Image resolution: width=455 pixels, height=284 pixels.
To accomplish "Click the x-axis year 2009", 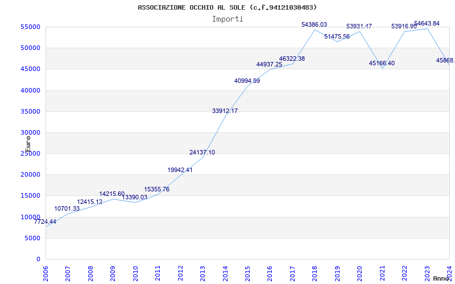I will [x=113, y=273].
